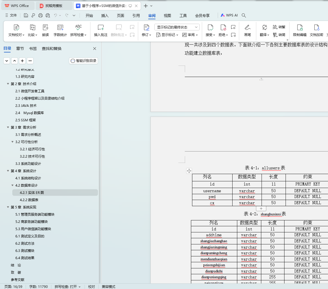Collapse the 3.2 可行性分析 subsection
The height and width of the screenshot is (289, 328).
pyautogui.click(x=13, y=142)
